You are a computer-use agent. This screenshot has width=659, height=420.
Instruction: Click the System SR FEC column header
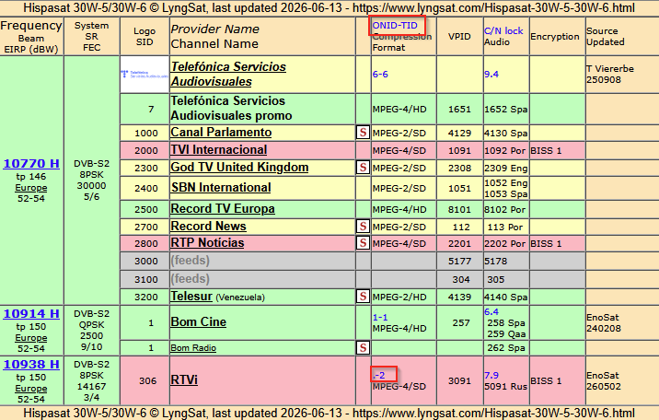pyautogui.click(x=92, y=37)
